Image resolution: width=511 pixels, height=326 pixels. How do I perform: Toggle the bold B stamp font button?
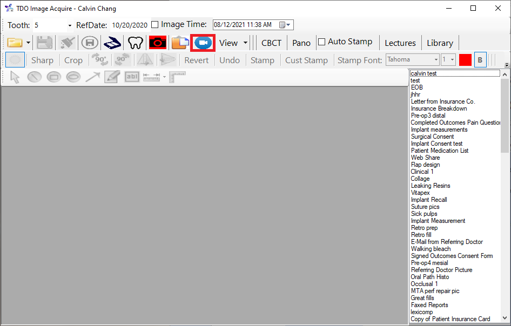coord(480,60)
